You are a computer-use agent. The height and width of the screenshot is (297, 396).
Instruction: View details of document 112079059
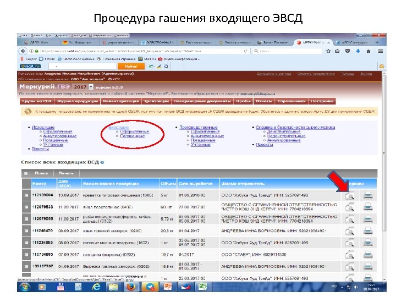tap(350, 219)
